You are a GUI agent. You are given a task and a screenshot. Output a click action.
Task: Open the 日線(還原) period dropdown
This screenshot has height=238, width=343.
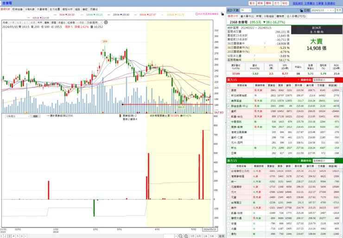[x=94, y=23]
